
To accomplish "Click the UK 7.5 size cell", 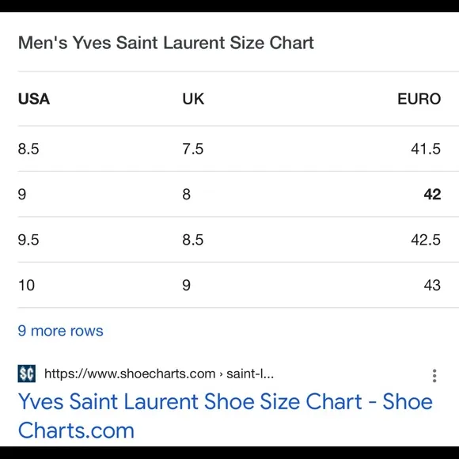I will 193,149.
